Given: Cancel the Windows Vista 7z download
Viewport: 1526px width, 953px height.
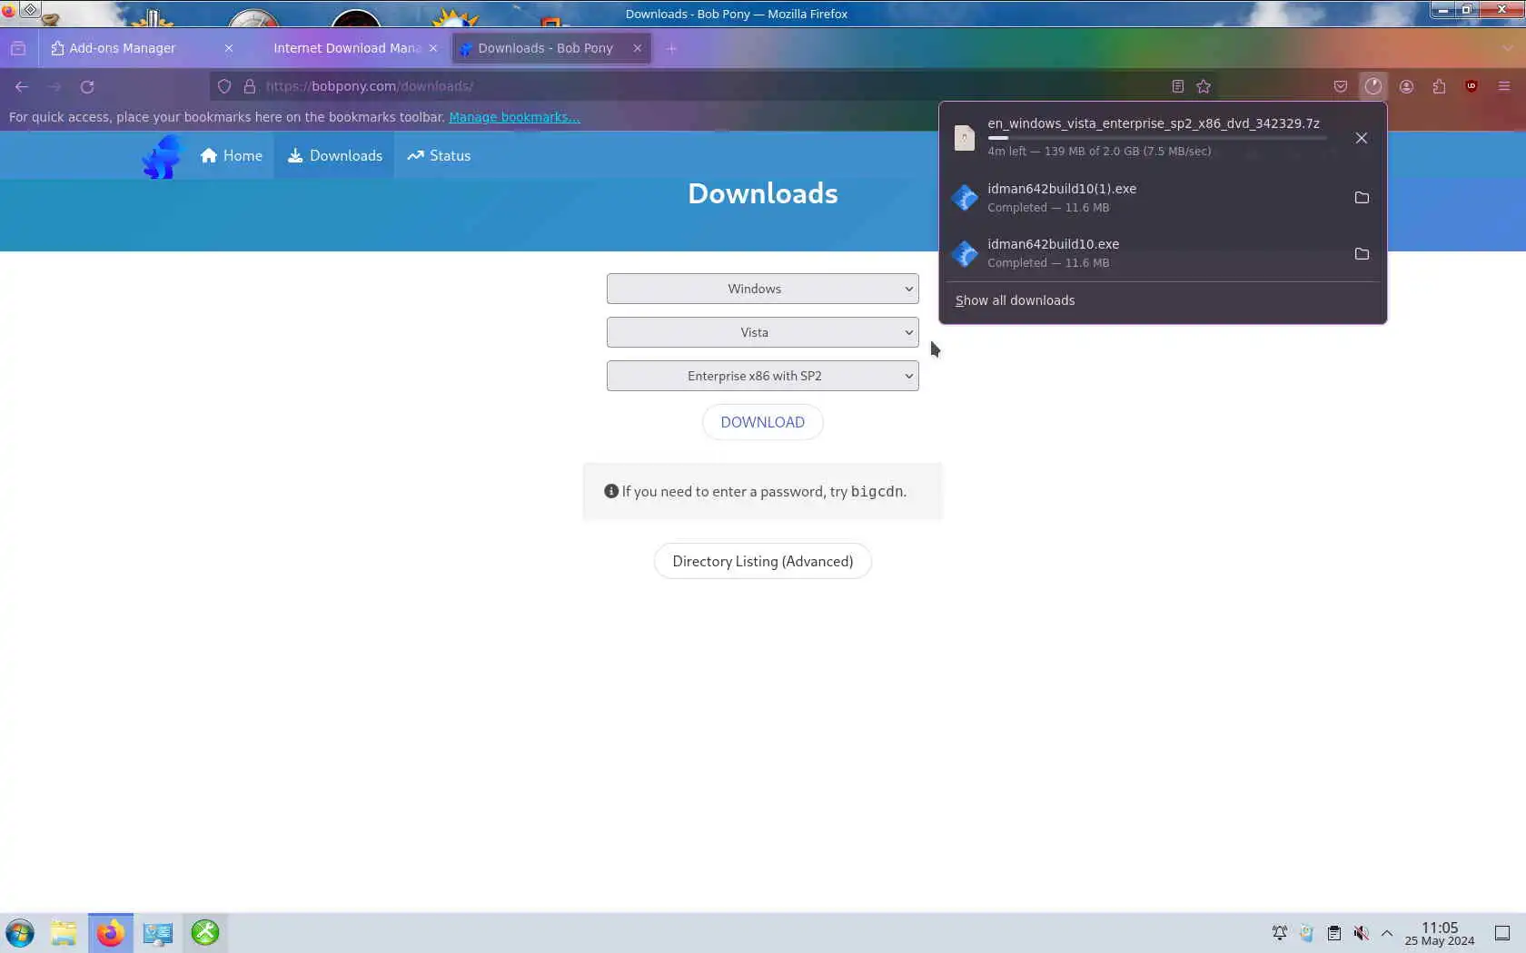Looking at the screenshot, I should click(x=1362, y=138).
